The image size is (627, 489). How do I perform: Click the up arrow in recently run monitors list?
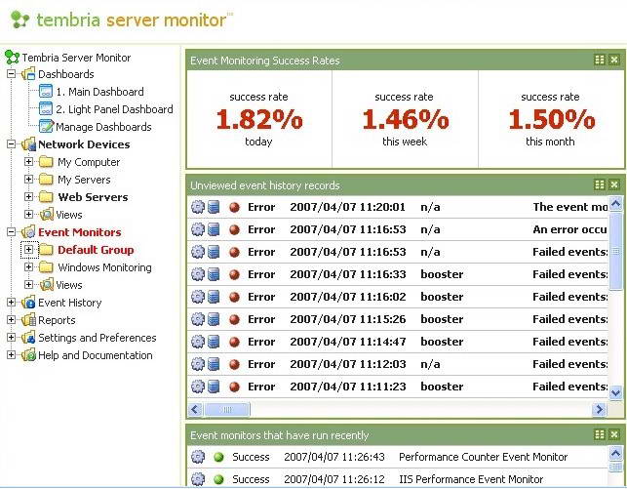tap(616, 454)
